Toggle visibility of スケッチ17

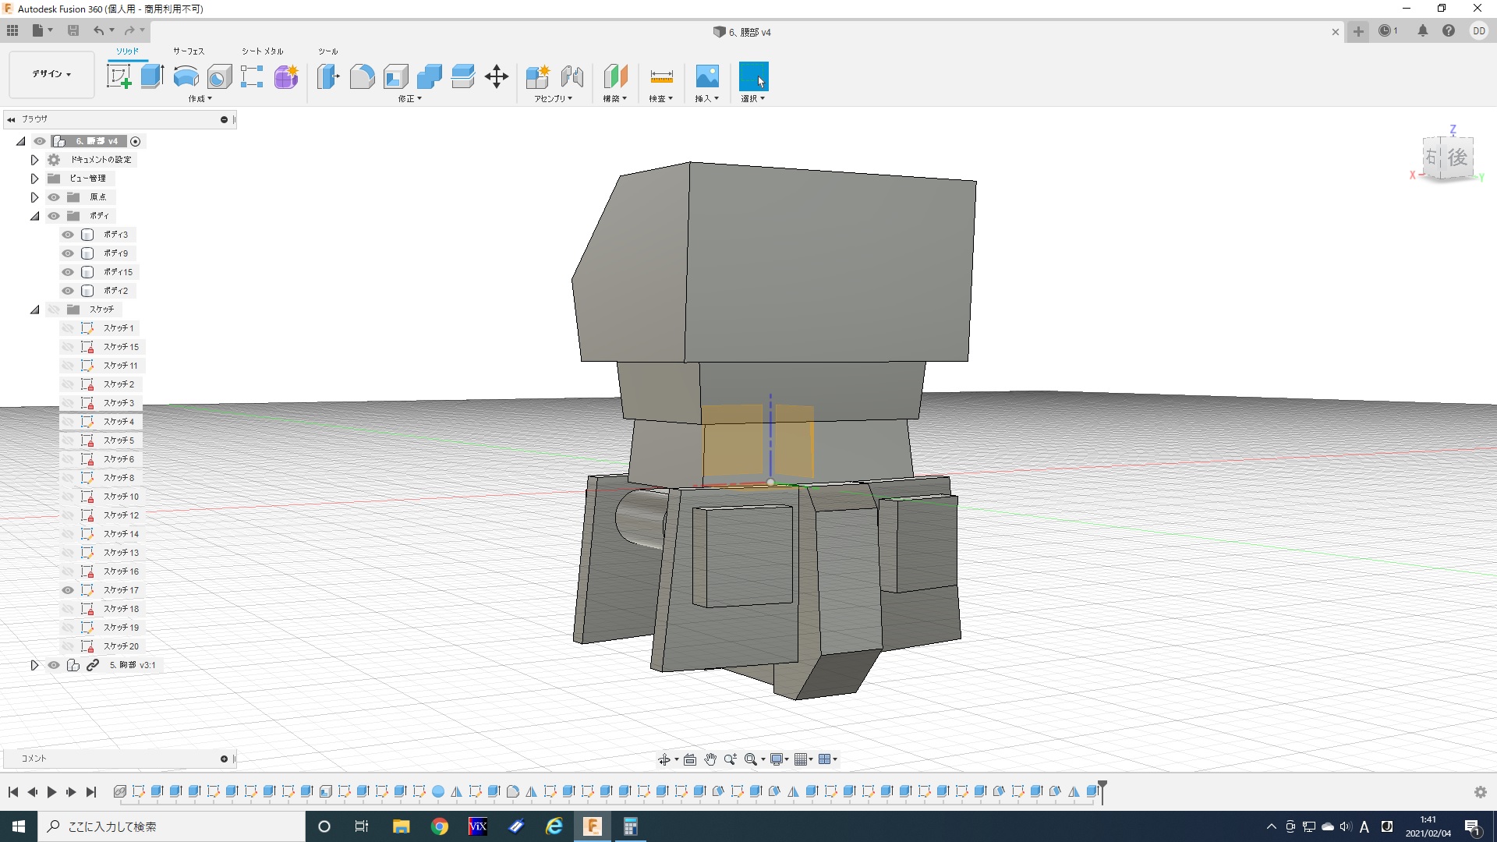tap(68, 590)
